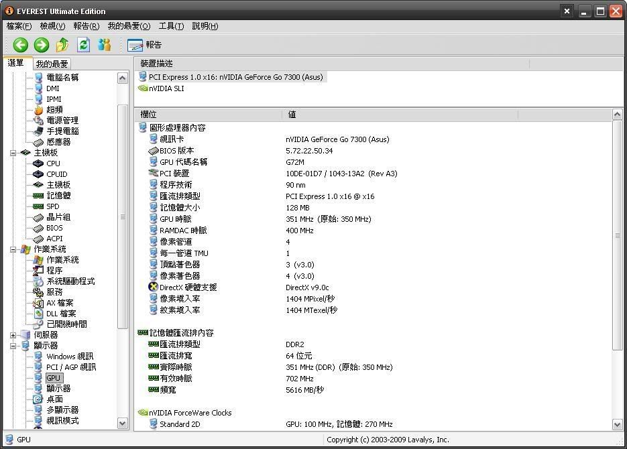Image resolution: width=627 pixels, height=449 pixels.
Task: Click the 裝置描述 column header
Action: coord(331,64)
